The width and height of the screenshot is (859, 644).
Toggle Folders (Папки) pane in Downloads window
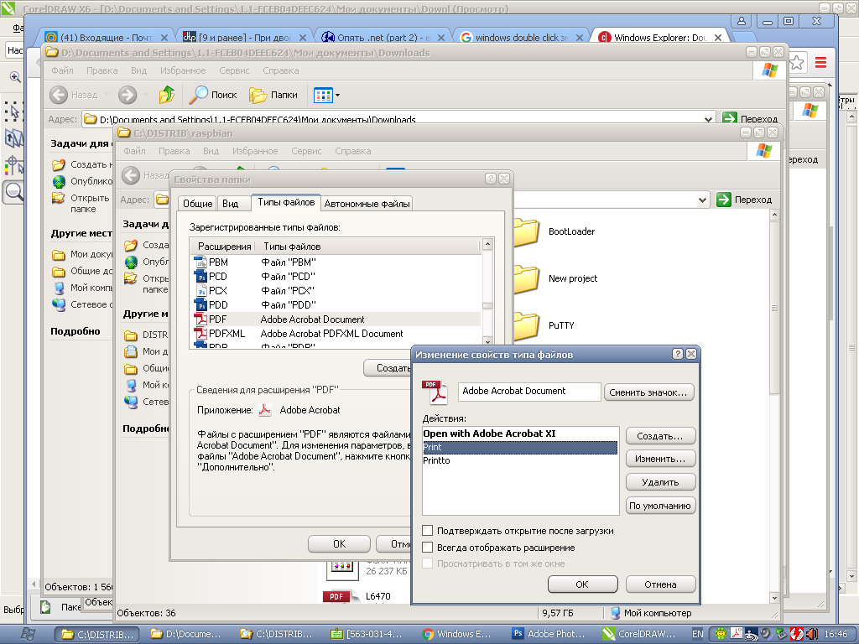click(x=273, y=95)
